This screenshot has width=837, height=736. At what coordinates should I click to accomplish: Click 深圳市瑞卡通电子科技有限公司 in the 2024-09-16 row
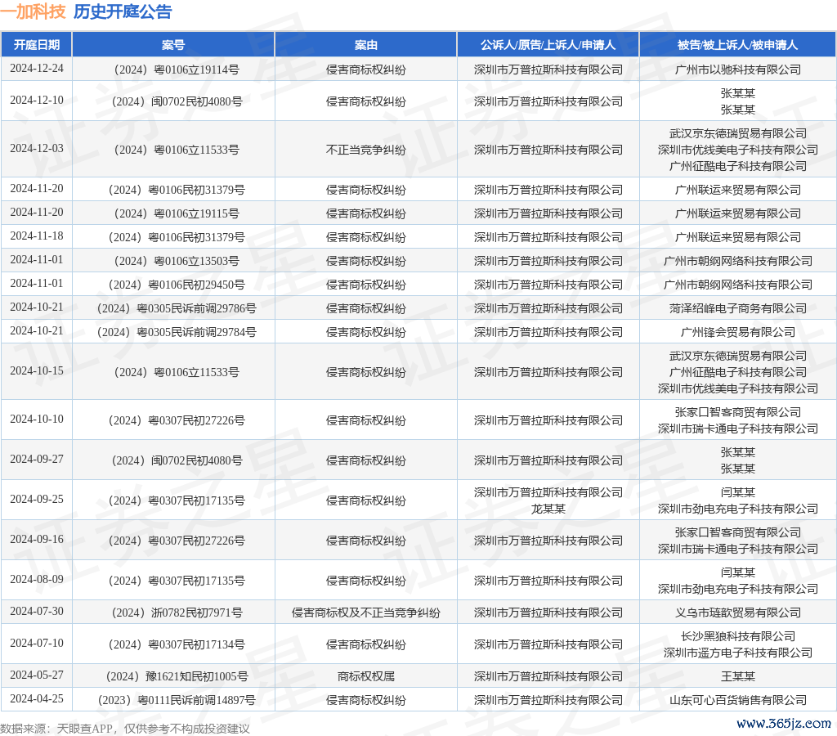(738, 549)
